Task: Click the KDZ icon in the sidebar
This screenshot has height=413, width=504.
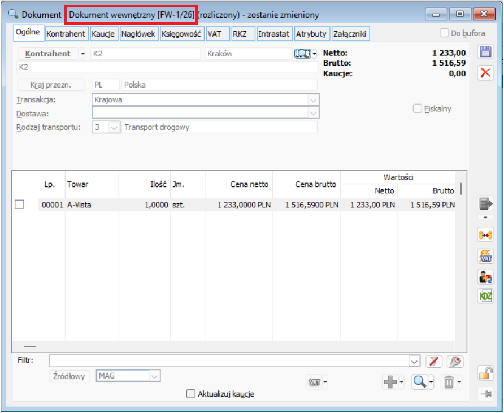Action: click(x=485, y=296)
